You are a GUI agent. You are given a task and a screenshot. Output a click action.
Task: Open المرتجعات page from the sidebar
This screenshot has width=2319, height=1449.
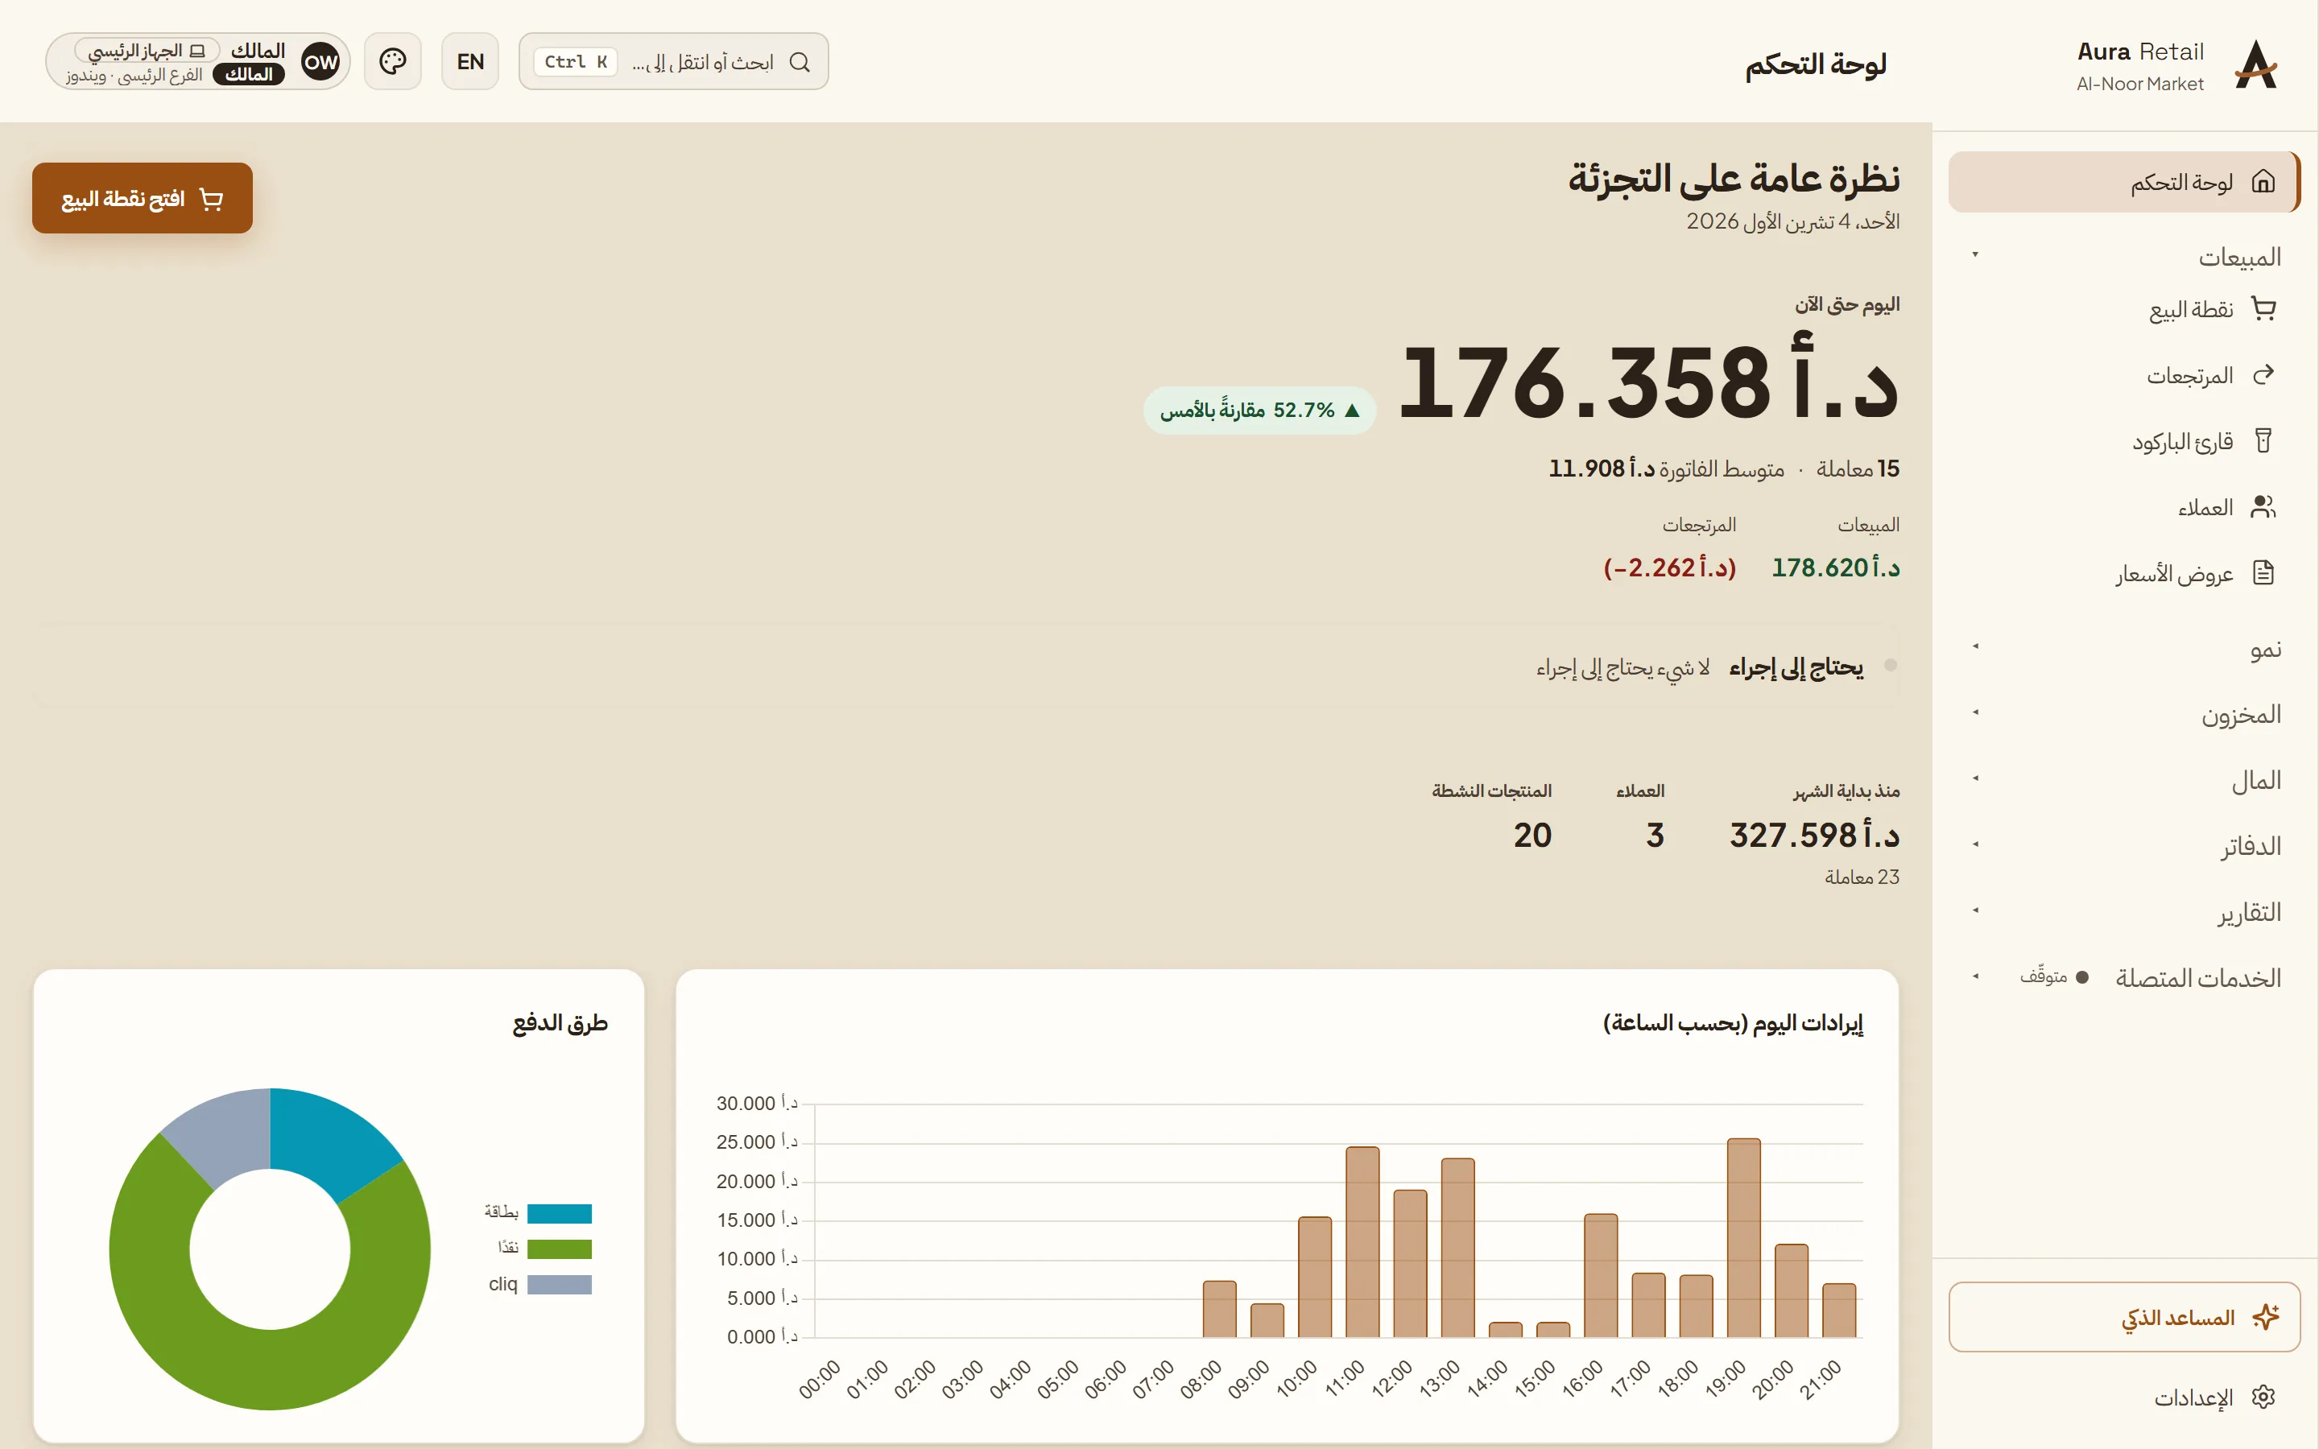tap(2124, 374)
